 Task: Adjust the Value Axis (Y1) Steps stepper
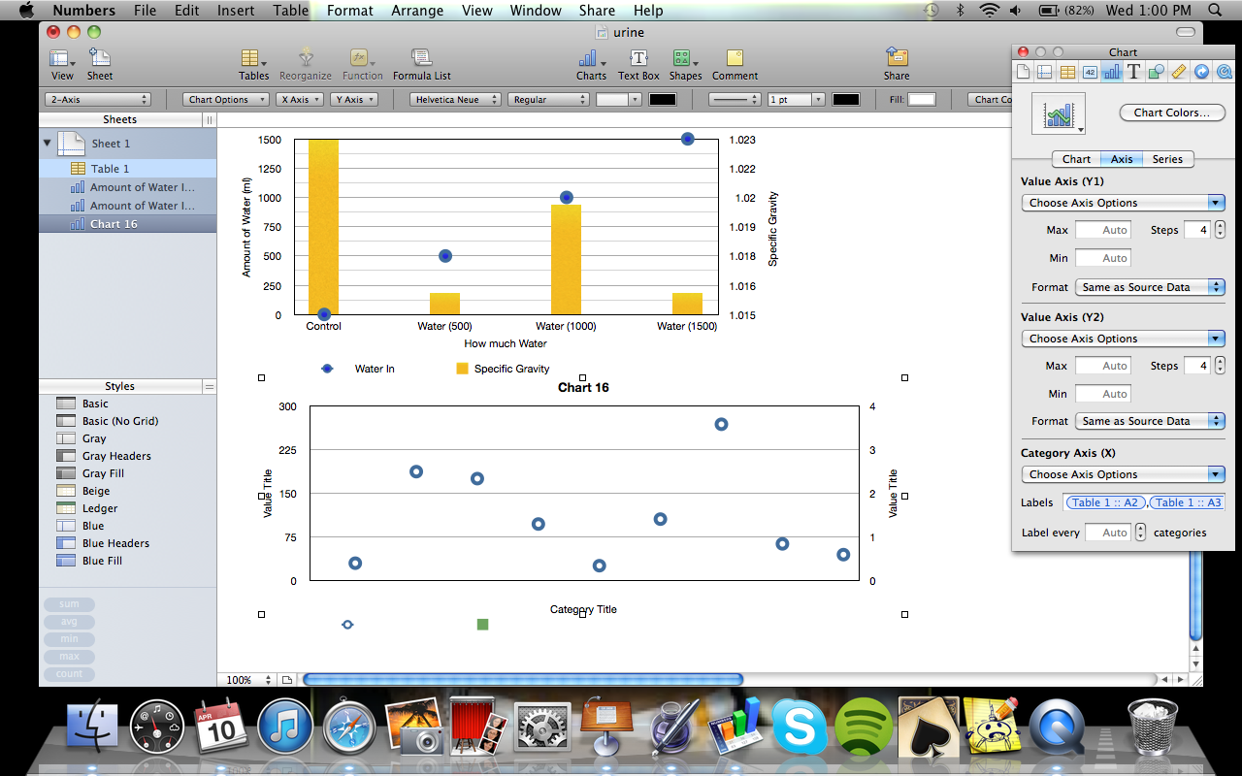1220,230
